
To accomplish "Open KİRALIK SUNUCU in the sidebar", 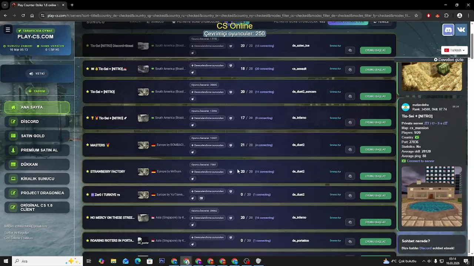I will [x=37, y=179].
